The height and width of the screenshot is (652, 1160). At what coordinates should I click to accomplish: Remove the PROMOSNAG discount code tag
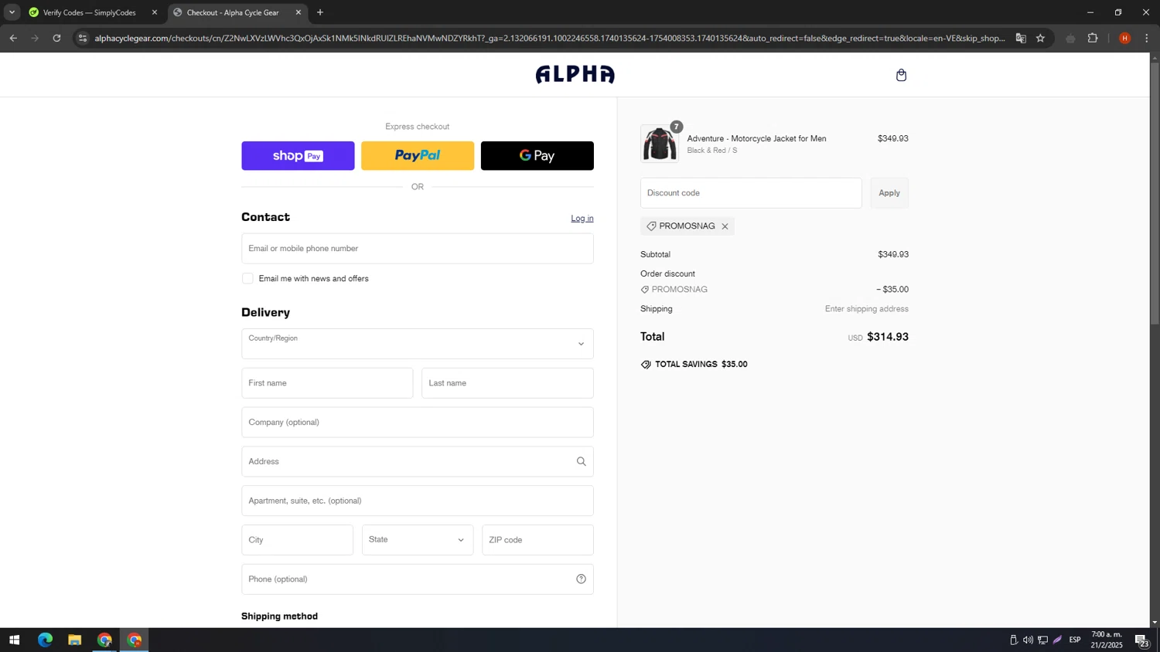pyautogui.click(x=725, y=226)
